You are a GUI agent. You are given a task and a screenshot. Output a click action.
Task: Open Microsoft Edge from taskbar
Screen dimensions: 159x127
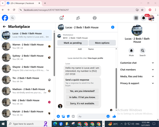[x=55, y=124]
